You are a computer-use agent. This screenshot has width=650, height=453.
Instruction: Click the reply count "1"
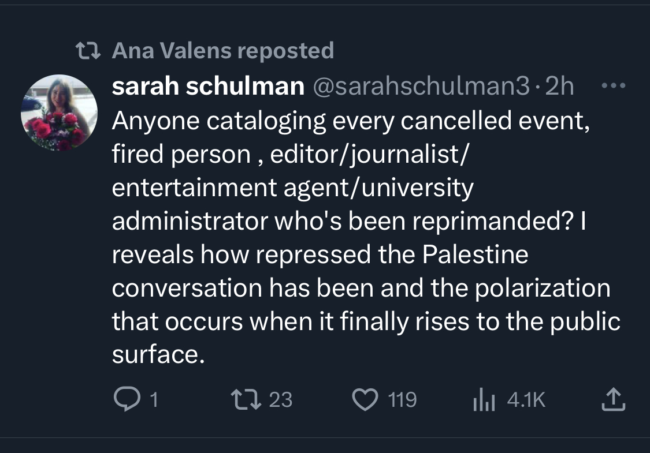pos(154,399)
